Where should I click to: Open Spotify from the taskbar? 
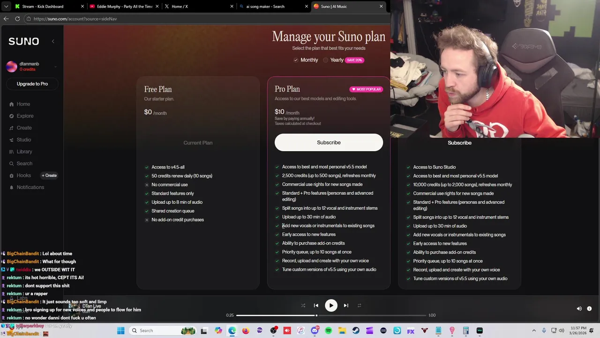pyautogui.click(x=329, y=330)
